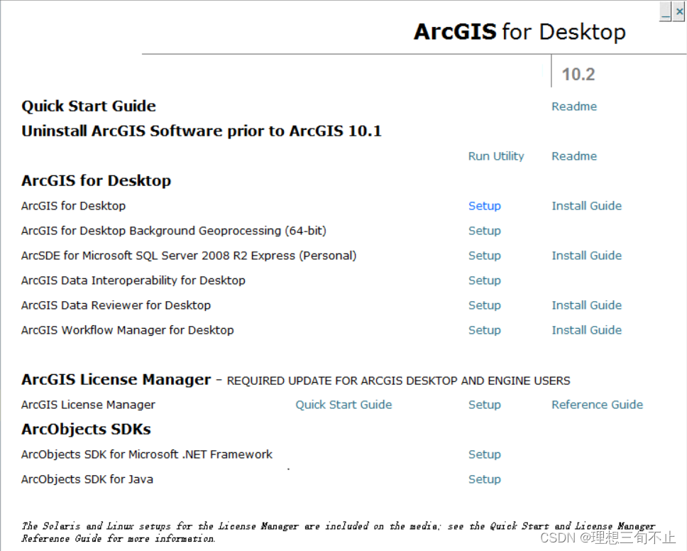Viewport: 687px width, 551px height.
Task: Click the '10.2' version number
Action: (578, 75)
